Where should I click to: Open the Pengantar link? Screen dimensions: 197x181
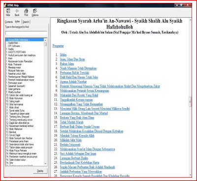coord(58,46)
